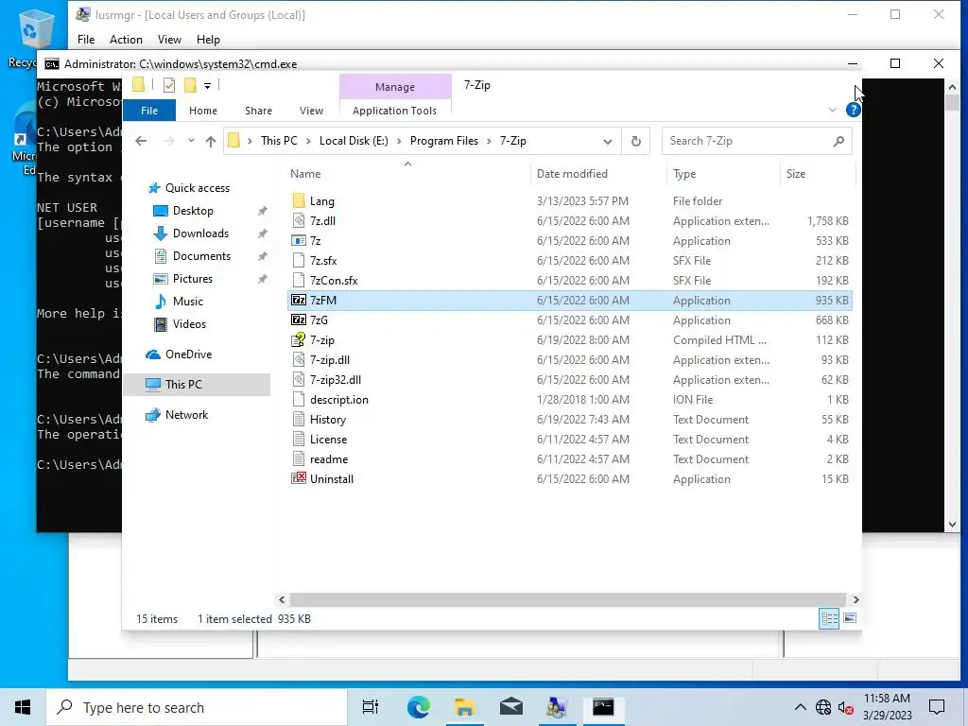Sort files by Date modified column

[598, 174]
